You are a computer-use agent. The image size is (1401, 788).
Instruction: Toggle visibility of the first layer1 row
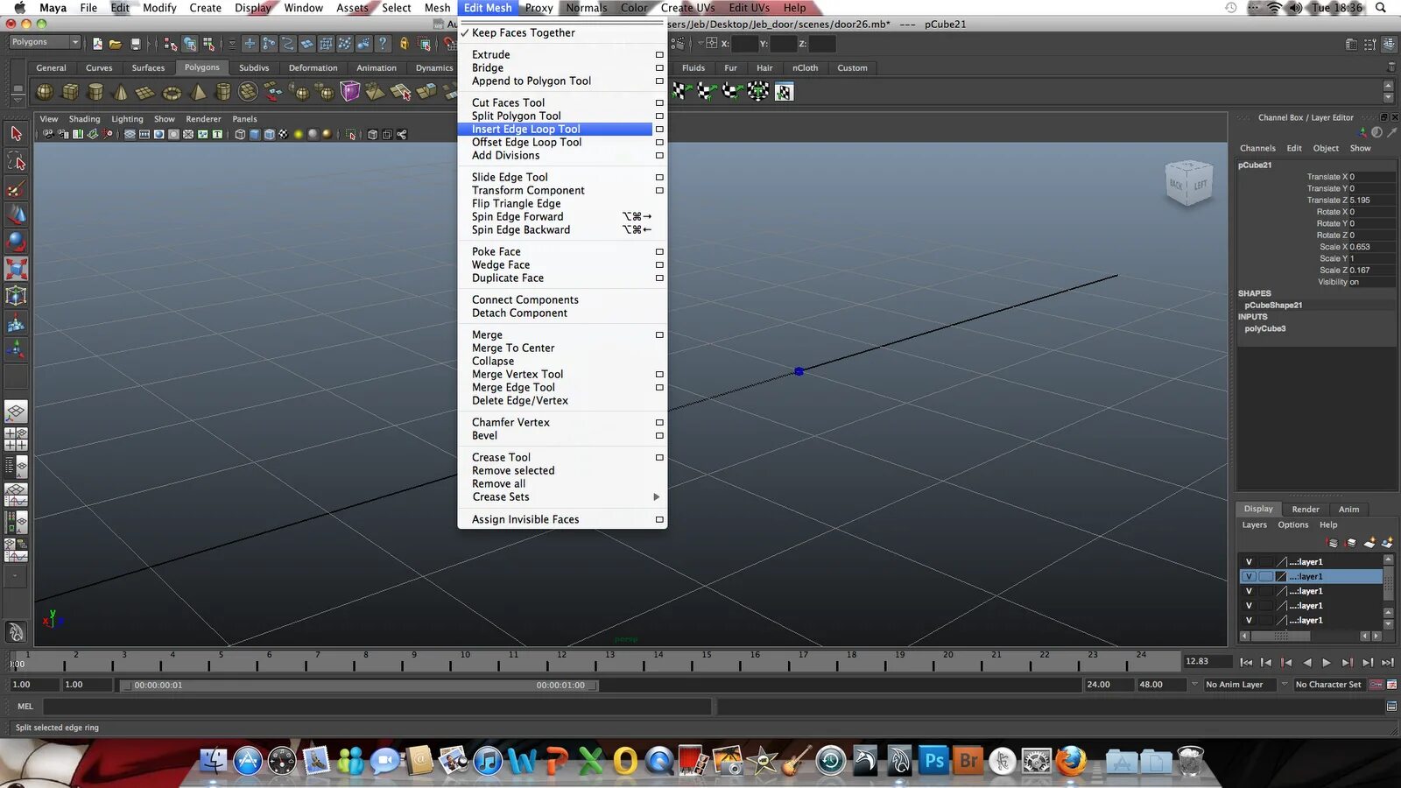(1250, 562)
